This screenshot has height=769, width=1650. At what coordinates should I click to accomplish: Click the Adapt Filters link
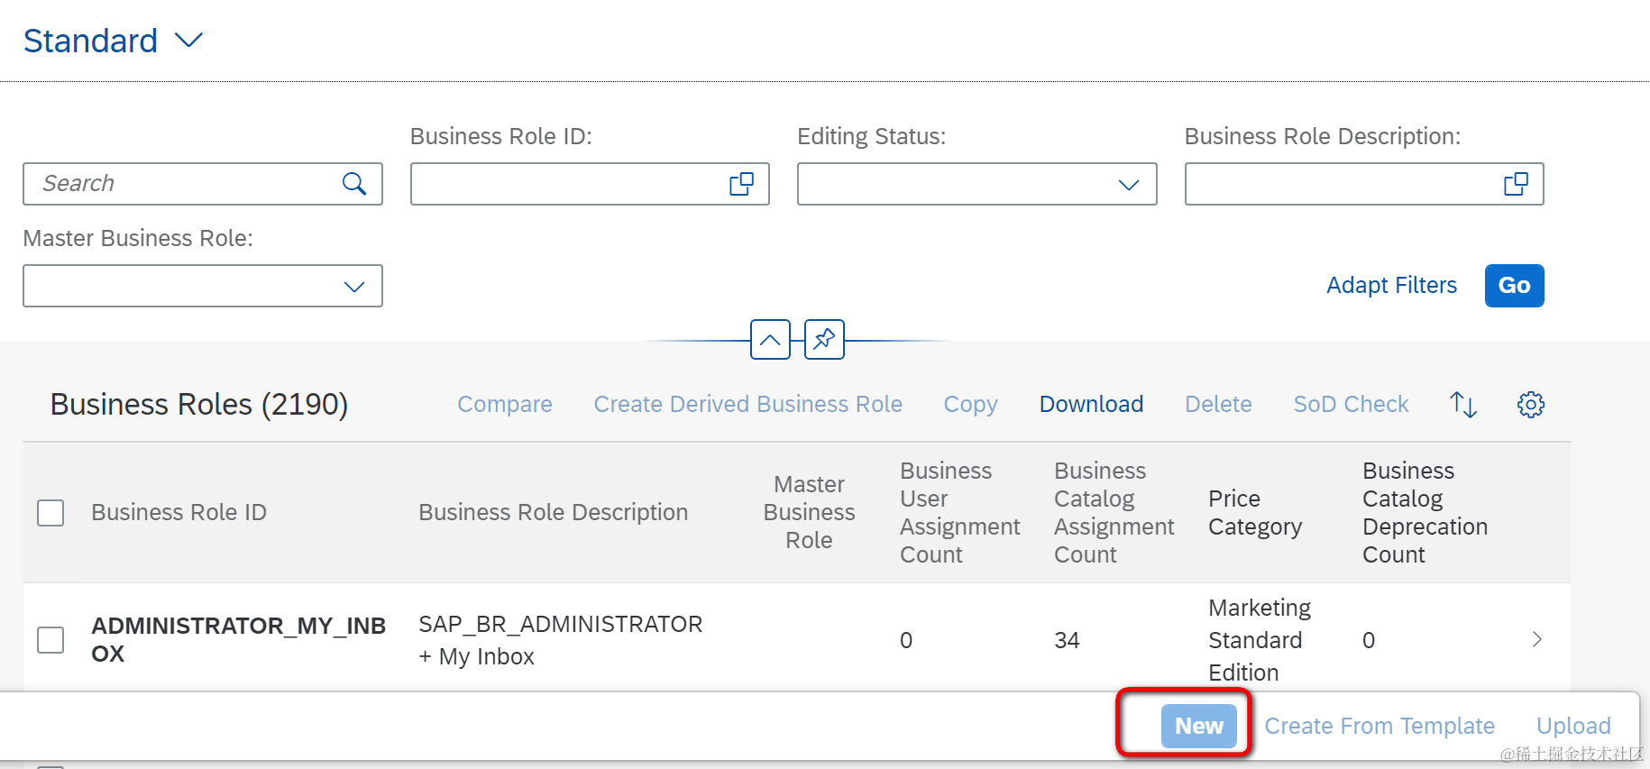pos(1391,286)
